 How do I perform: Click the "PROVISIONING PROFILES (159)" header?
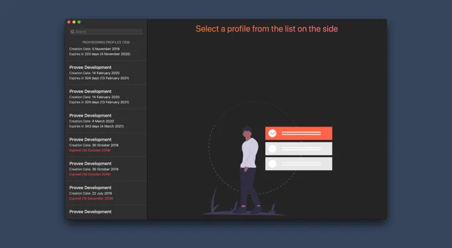106,42
